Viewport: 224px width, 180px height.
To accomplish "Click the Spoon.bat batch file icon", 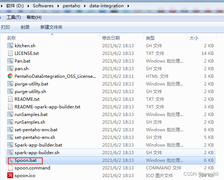I will (x=11, y=160).
